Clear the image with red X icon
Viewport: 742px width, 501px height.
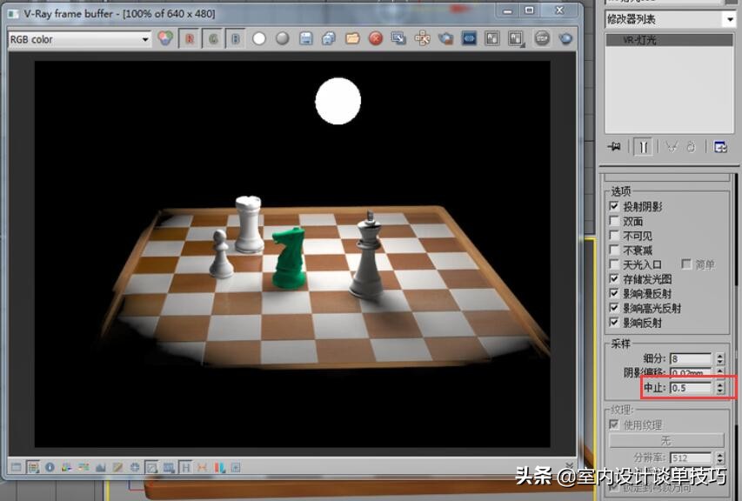pyautogui.click(x=376, y=39)
